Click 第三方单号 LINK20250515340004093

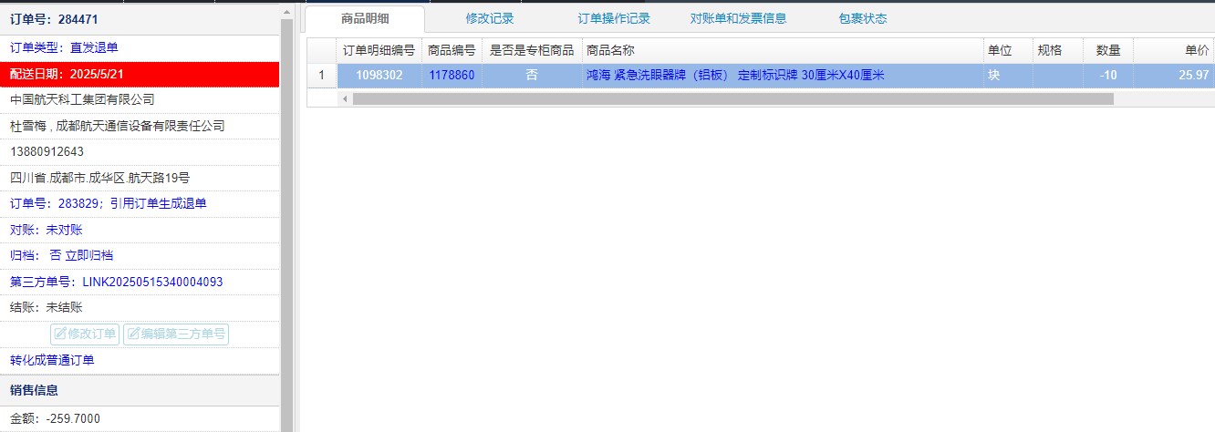116,283
